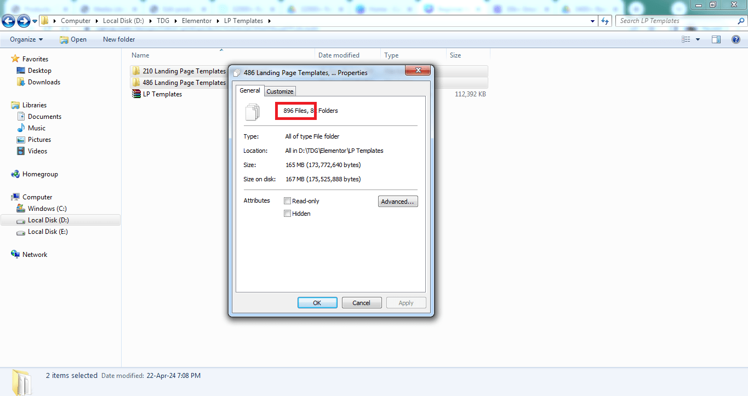
Task: Click the Forward navigation arrow button
Action: [x=24, y=21]
